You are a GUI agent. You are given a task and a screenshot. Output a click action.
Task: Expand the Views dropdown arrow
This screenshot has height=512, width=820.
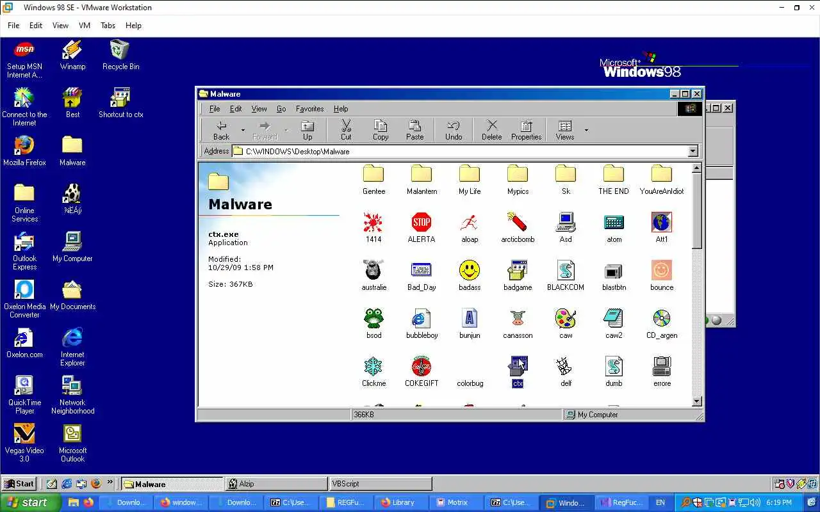(x=586, y=131)
